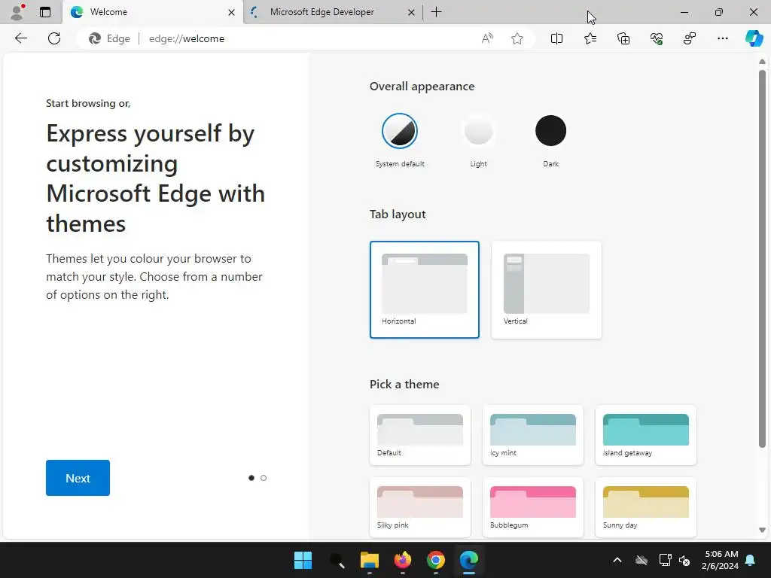This screenshot has height=578, width=771.
Task: Switch to the Microsoft Edge Developer tab
Action: click(x=332, y=12)
